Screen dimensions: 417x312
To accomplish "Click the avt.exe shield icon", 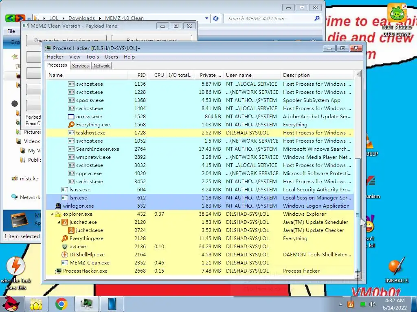I will click(65, 247).
